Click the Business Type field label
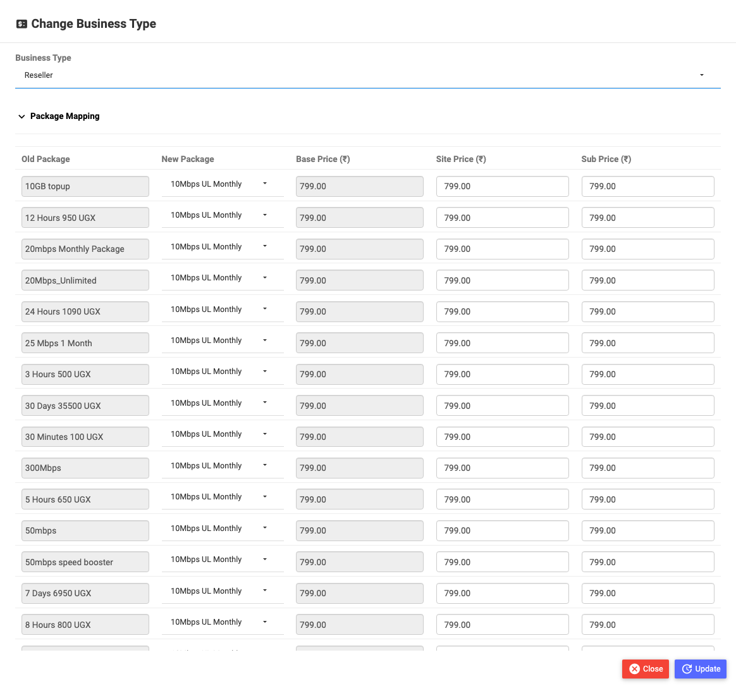Screen dimensions: 736x688 [43, 58]
